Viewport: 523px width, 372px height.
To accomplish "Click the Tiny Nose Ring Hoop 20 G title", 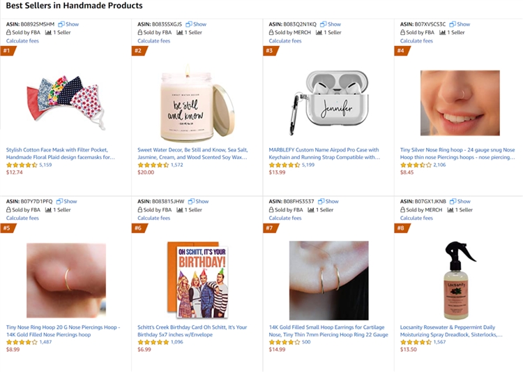I will click(x=63, y=331).
